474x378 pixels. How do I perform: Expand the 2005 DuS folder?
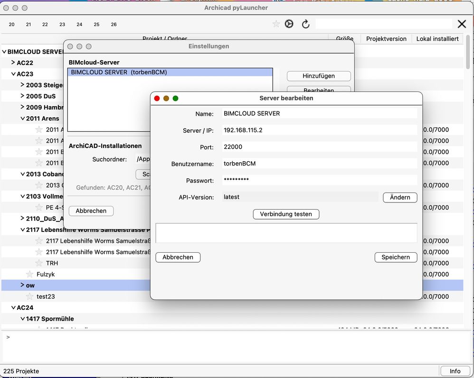coord(22,96)
